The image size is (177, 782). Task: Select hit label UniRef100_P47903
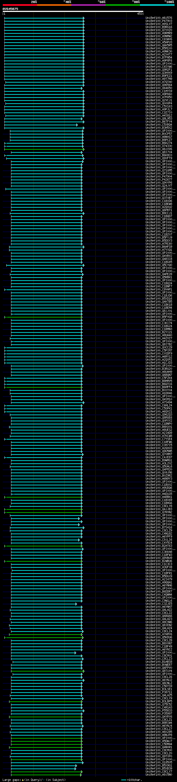(x=159, y=21)
